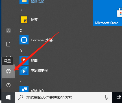
Task: Select the Pictures icon above the 设置 tooltip
Action: [x=8, y=56]
